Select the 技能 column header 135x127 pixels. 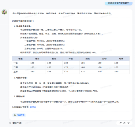click(88, 59)
